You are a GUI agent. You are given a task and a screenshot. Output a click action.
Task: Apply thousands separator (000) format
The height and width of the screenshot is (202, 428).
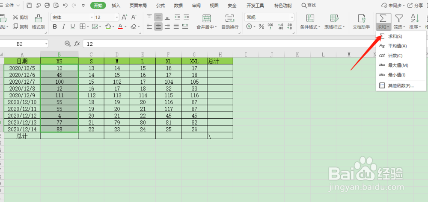[x=270, y=26]
